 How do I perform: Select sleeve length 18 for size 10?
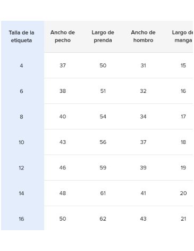pyautogui.click(x=183, y=142)
